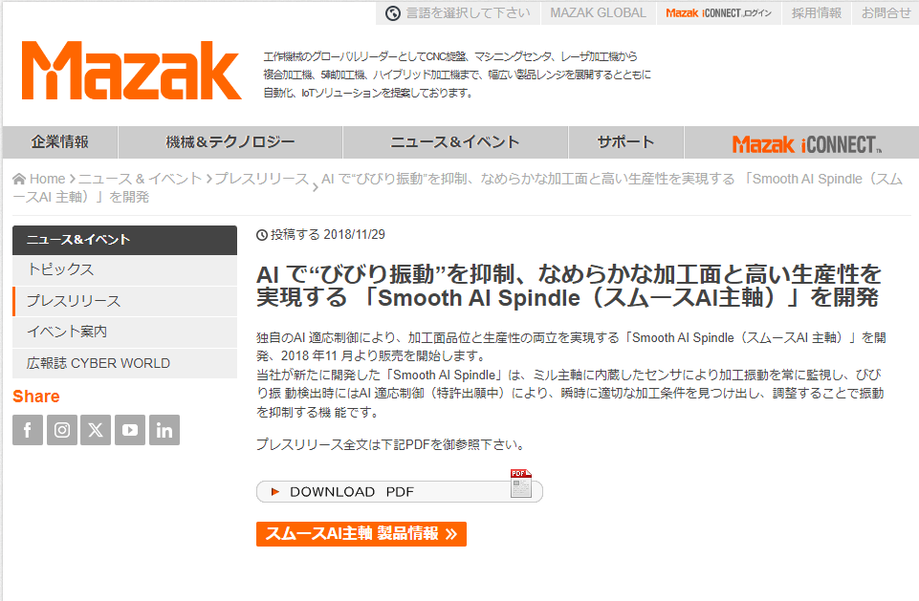The width and height of the screenshot is (919, 601).
Task: Open the サポート main menu
Action: coord(626,142)
